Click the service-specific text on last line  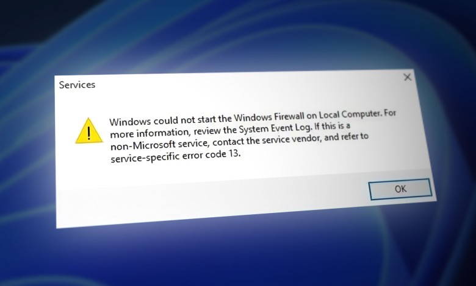(x=145, y=158)
